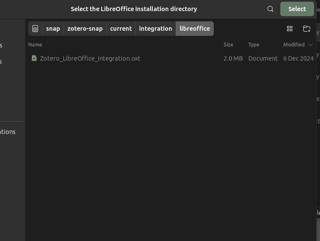Click the .oxt extension file icon

34,58
